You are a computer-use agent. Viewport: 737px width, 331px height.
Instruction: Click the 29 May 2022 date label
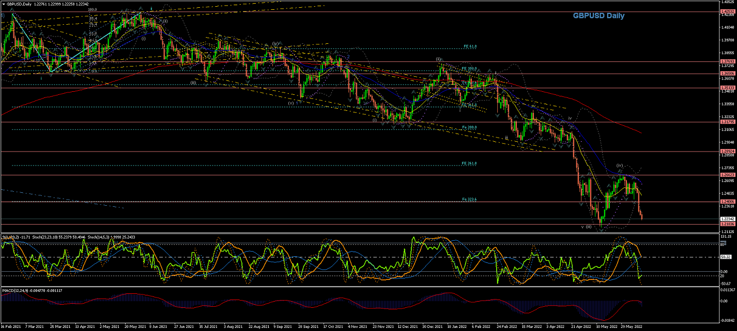click(x=633, y=326)
